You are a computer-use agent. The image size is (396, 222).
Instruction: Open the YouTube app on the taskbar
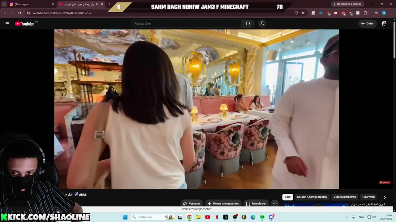point(208,217)
